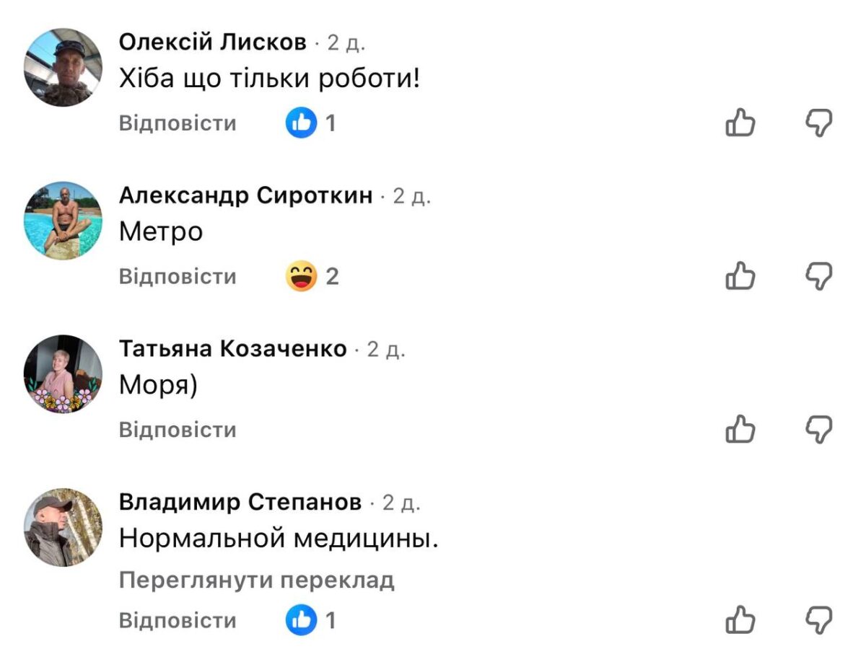
Task: Dislike Олексій Лисков's comment
Action: [x=819, y=123]
